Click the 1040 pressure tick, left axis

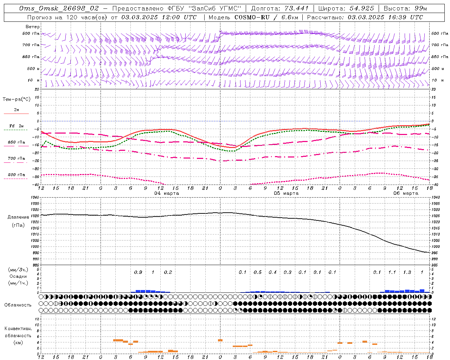(35, 198)
